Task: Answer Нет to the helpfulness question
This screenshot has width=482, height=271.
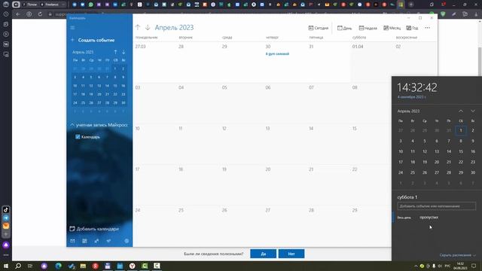Action: tap(291, 254)
